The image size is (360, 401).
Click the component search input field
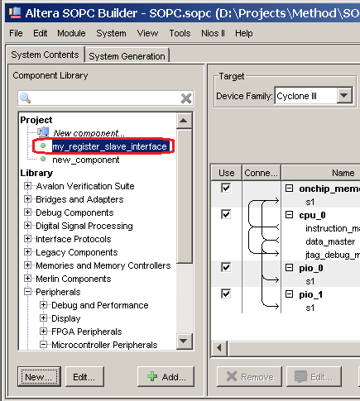[105, 98]
